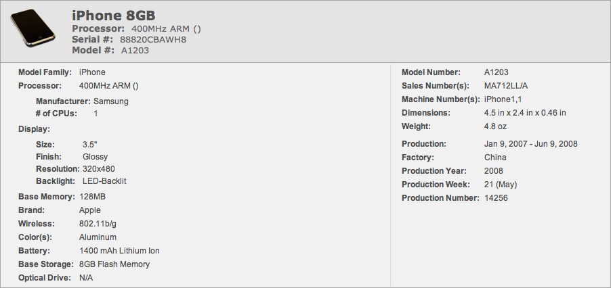Click Production date range Jan 9, 2007 - Jun 9, 2008
Screen dimensions: 611x288
530,144
